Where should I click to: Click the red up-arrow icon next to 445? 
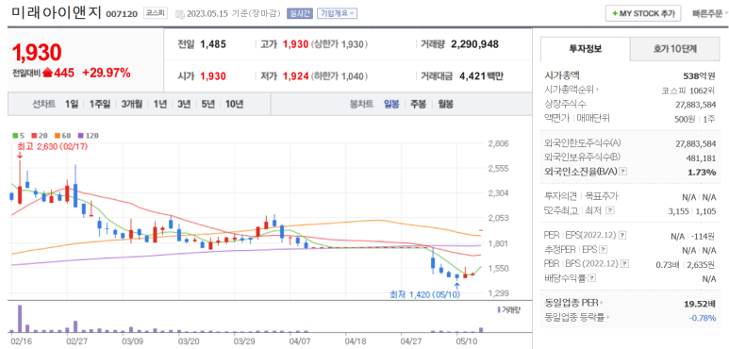tap(47, 73)
